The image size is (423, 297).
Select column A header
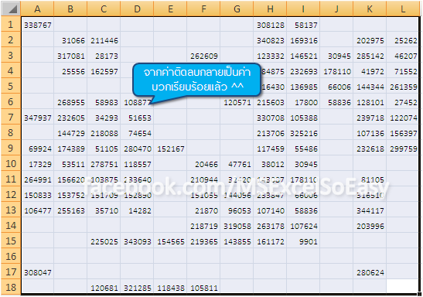pos(37,9)
